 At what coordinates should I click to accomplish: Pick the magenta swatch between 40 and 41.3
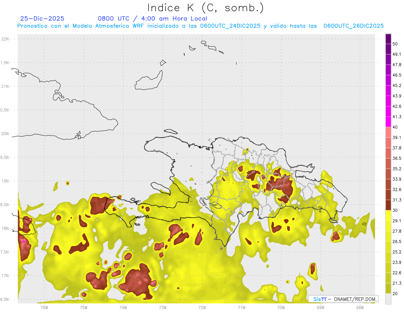click(388, 122)
